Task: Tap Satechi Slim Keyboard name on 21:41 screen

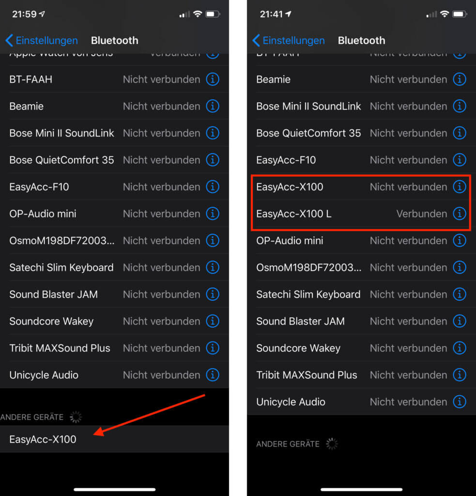Action: [x=308, y=294]
